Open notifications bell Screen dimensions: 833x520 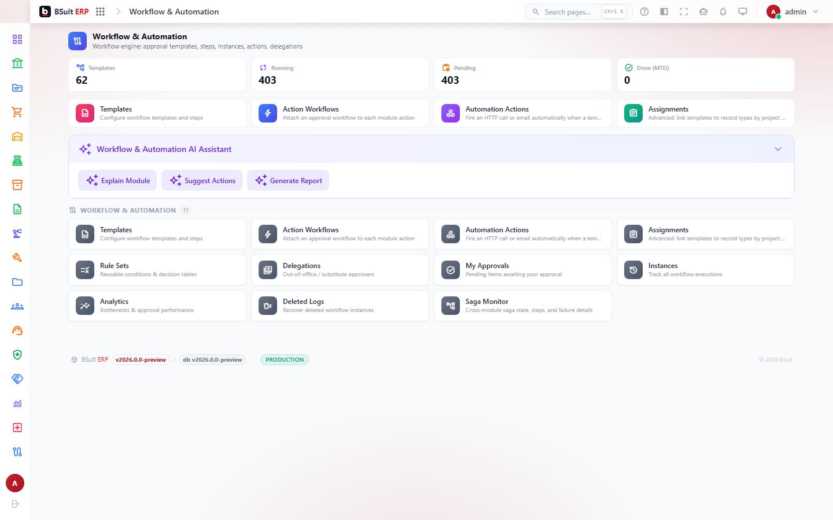pyautogui.click(x=723, y=12)
